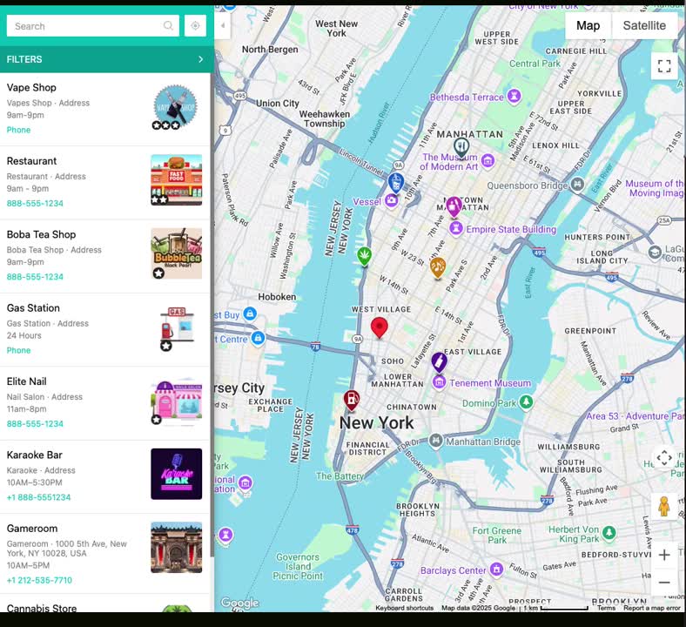Click the dark red gas pump marker
The image size is (686, 627).
pyautogui.click(x=352, y=401)
